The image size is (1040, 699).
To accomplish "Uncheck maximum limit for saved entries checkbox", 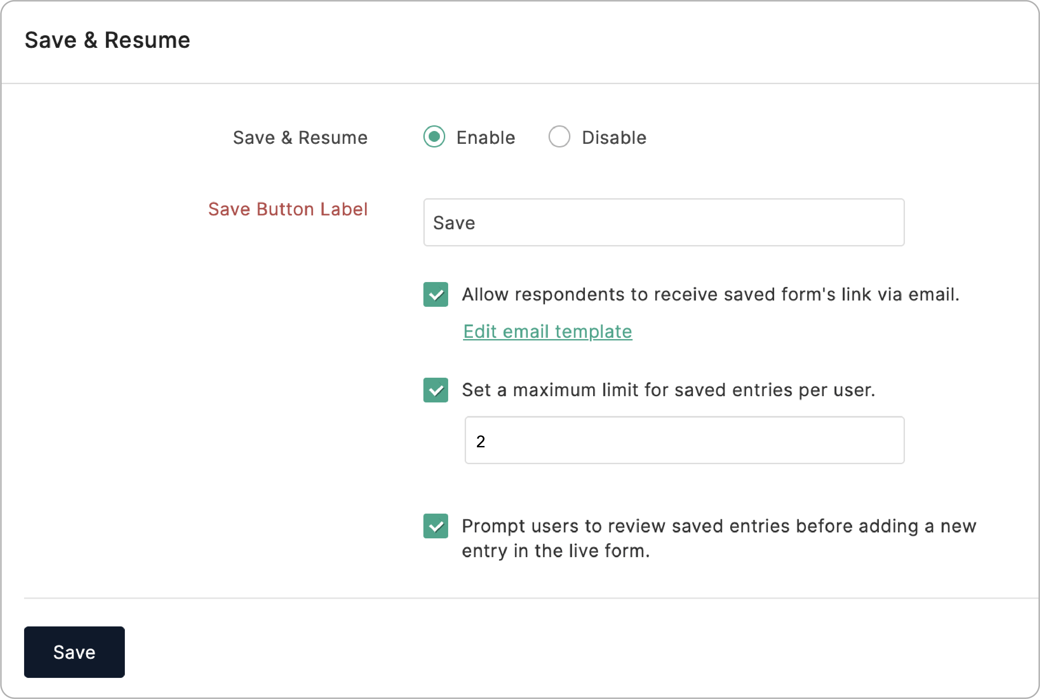I will click(436, 390).
